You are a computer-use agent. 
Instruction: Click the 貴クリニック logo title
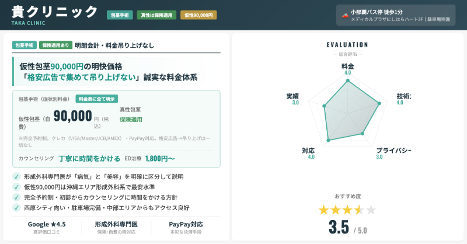[55, 11]
